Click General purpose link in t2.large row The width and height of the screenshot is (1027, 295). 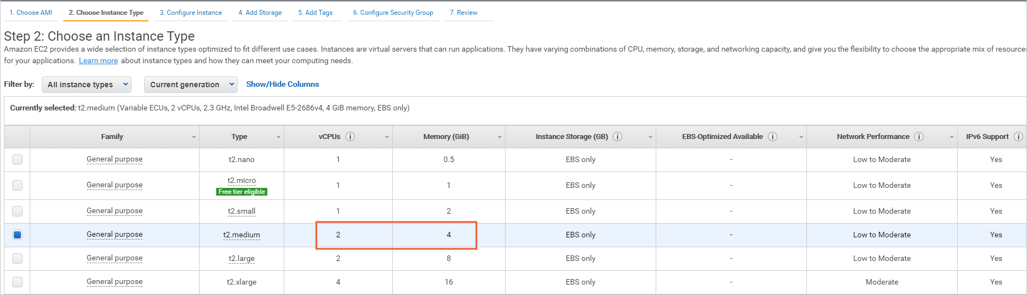click(x=114, y=258)
